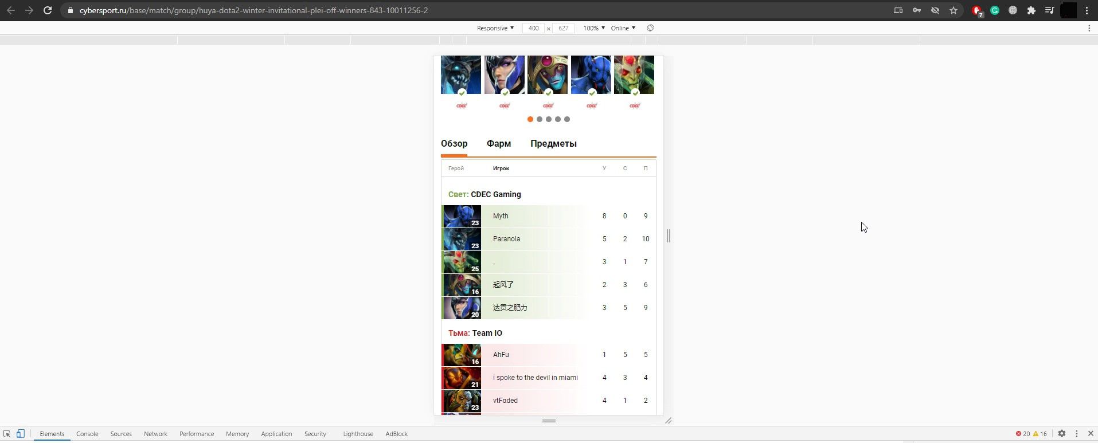Click the yellow warnings count 16
This screenshot has height=443, width=1098.
1040,434
